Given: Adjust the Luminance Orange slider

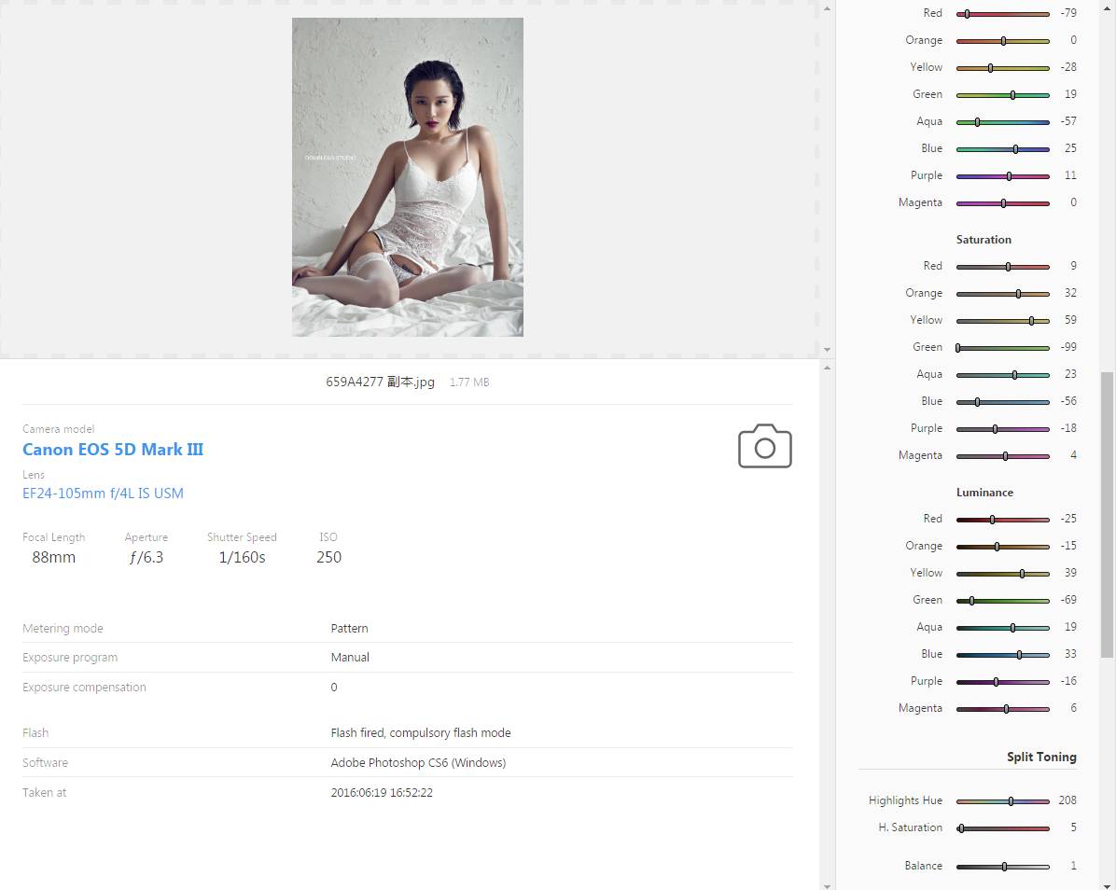Looking at the screenshot, I should point(1003,547).
